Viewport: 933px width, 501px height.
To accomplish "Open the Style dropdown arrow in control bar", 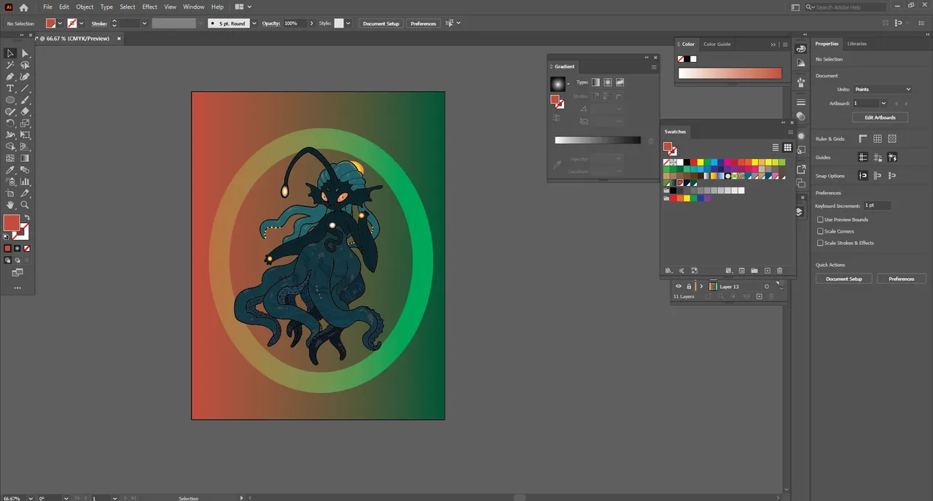I will 348,23.
